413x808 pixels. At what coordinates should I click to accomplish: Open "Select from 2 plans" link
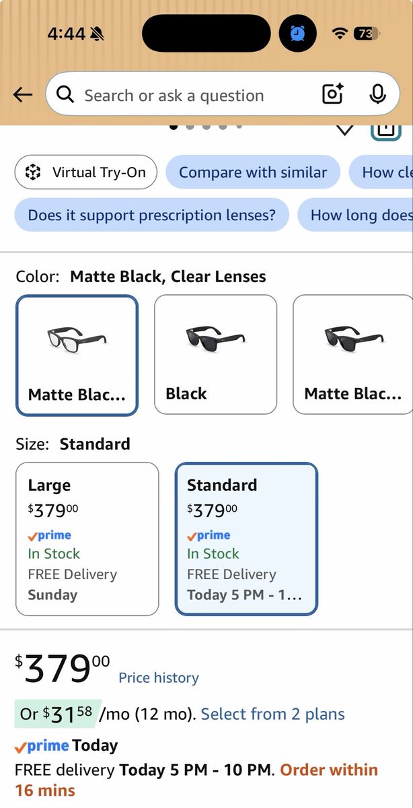coord(272,714)
